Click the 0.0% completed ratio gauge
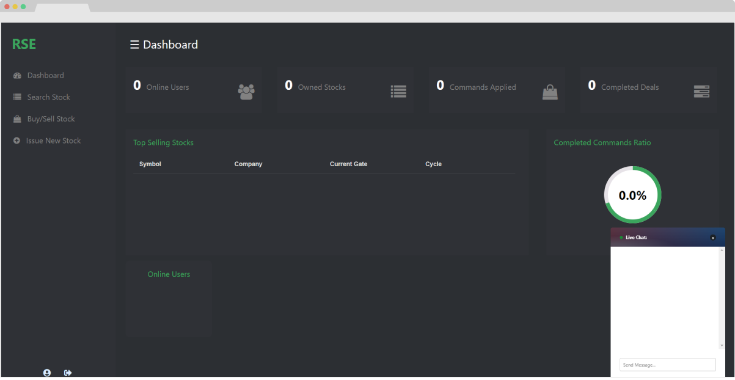 coord(633,195)
